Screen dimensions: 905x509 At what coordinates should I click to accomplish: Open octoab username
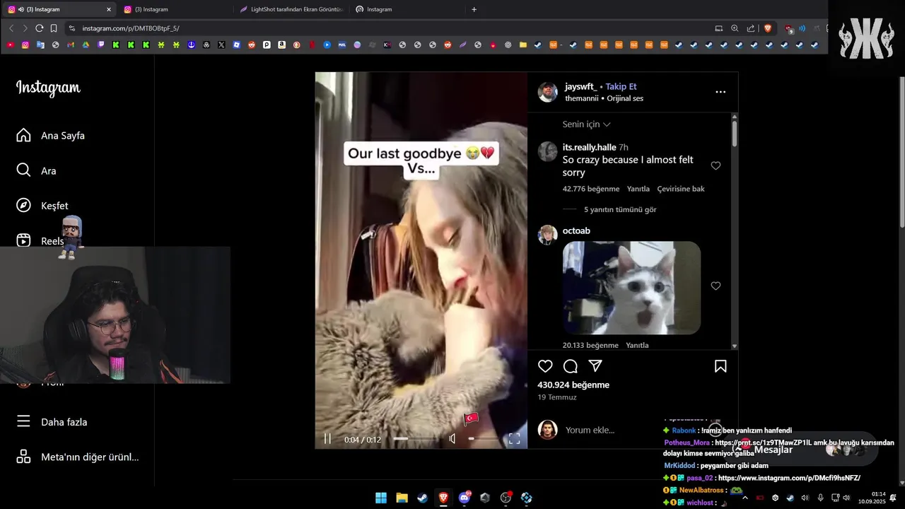576,230
